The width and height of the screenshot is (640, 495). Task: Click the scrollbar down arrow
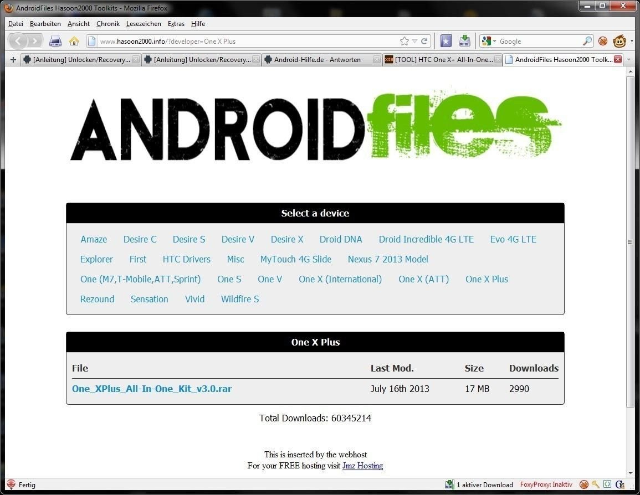click(x=630, y=473)
